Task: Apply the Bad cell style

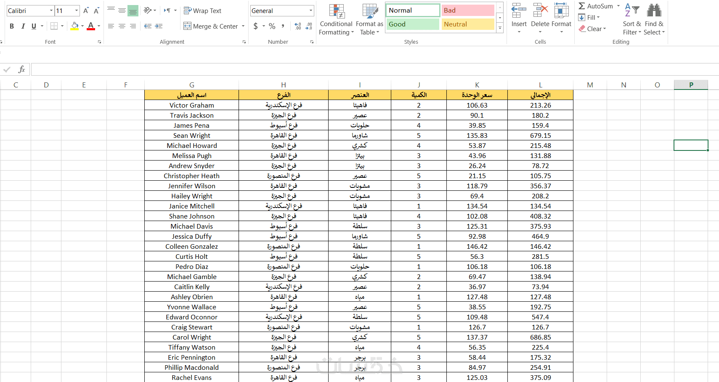Action: [468, 11]
